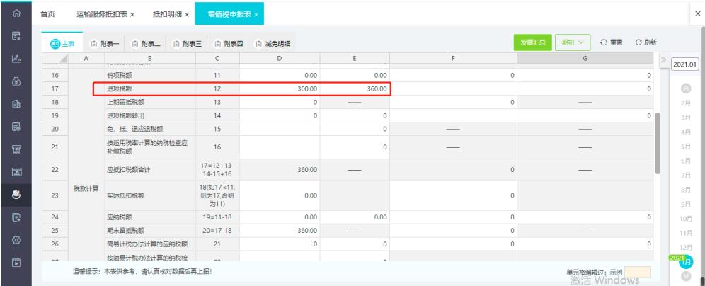Click the home icon in left sidebar
This screenshot has width=705, height=286.
click(11, 14)
